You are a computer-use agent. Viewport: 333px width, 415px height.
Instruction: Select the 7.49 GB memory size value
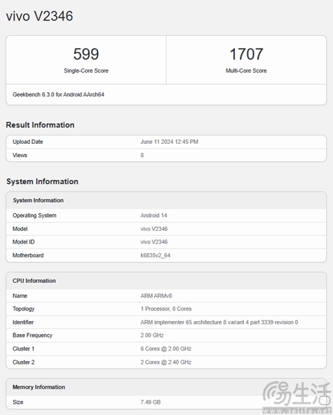point(151,403)
